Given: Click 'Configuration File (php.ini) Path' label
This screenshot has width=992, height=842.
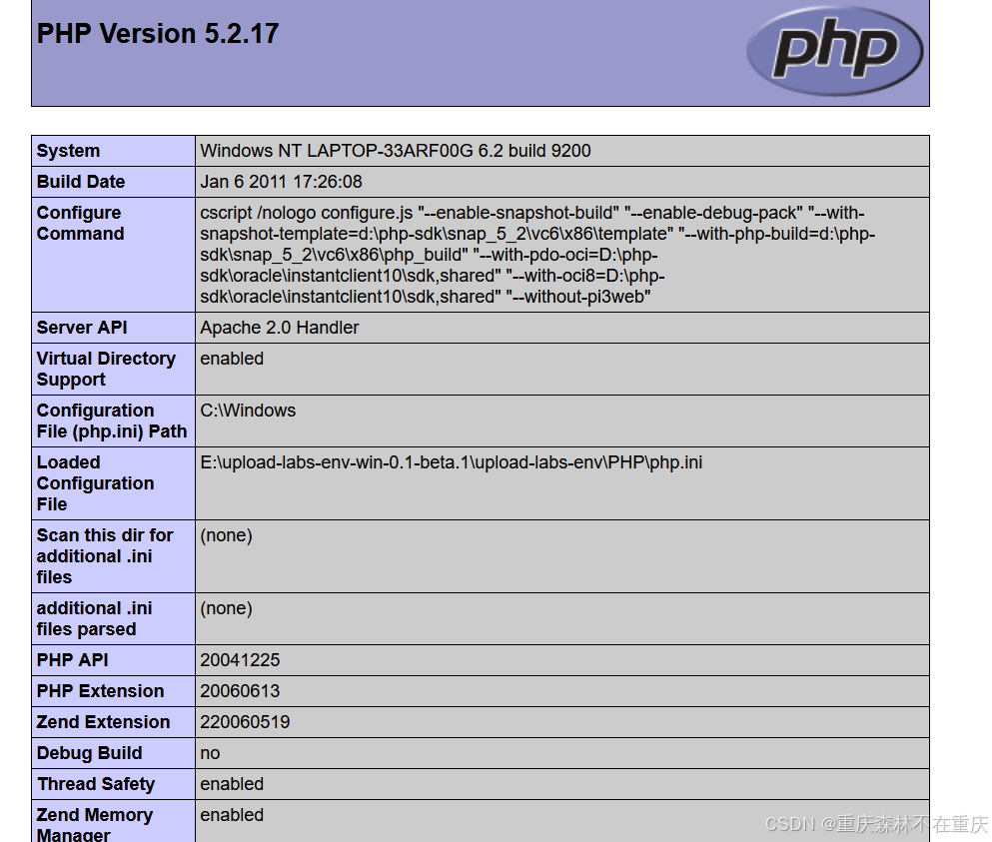Looking at the screenshot, I should click(x=112, y=421).
